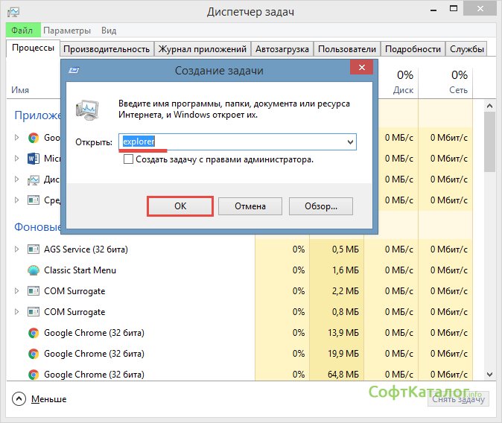Expand the second COM Surrogate row
This screenshot has height=423, width=502.
[x=17, y=312]
